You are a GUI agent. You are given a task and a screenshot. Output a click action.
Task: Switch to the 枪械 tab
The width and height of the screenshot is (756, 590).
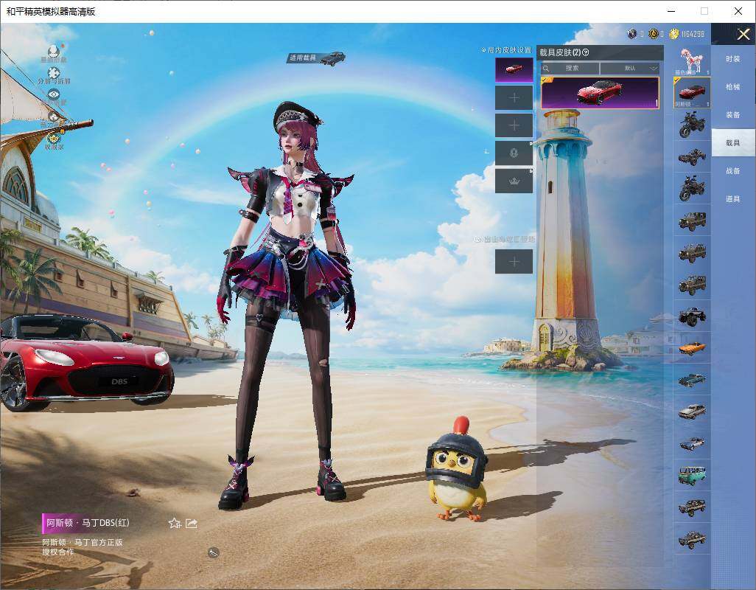tap(733, 87)
